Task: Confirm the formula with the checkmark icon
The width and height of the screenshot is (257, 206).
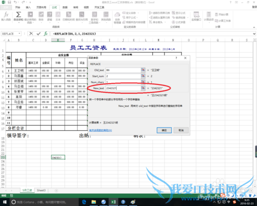Action: [x=39, y=33]
